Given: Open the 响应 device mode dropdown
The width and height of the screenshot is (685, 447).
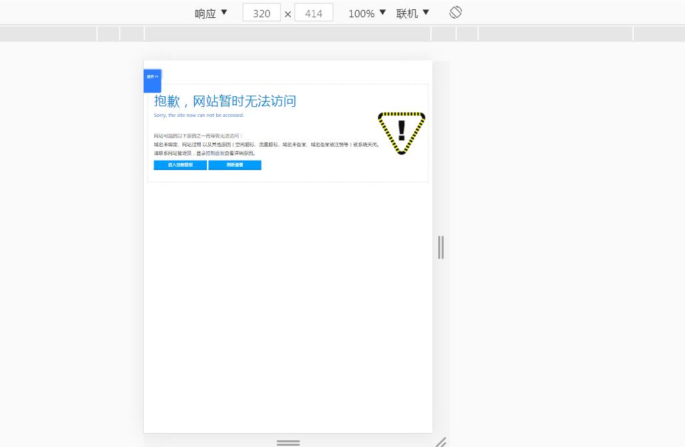Looking at the screenshot, I should (211, 13).
